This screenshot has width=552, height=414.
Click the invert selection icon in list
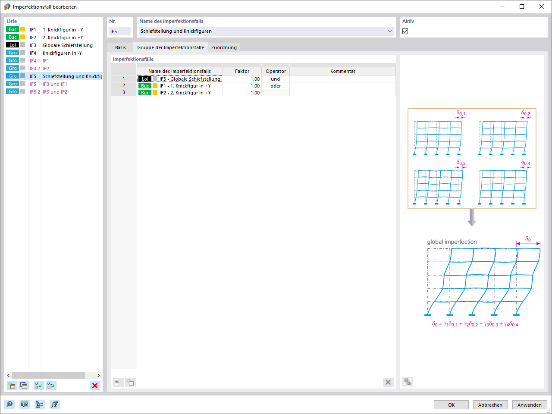[x=51, y=386]
